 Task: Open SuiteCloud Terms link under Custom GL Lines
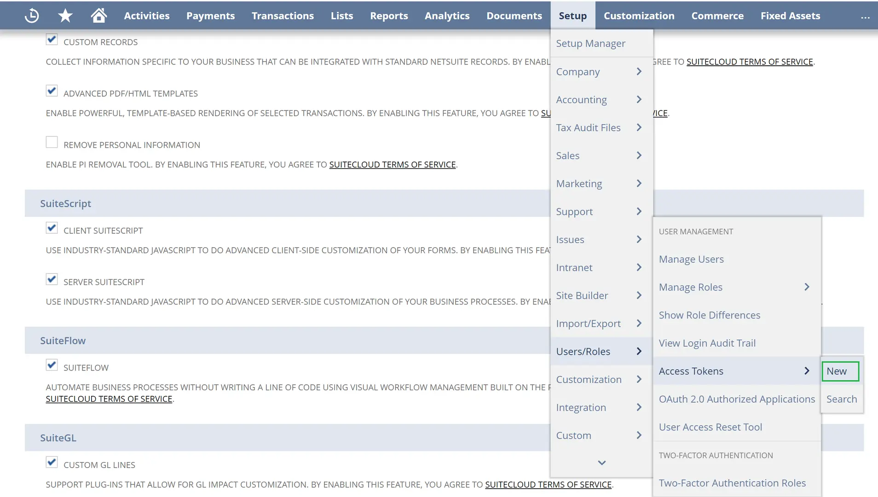[x=548, y=485]
